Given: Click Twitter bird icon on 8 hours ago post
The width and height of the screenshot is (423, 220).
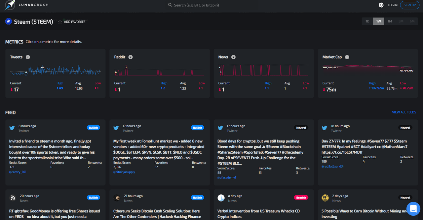Looking at the screenshot, I should 12,128.
